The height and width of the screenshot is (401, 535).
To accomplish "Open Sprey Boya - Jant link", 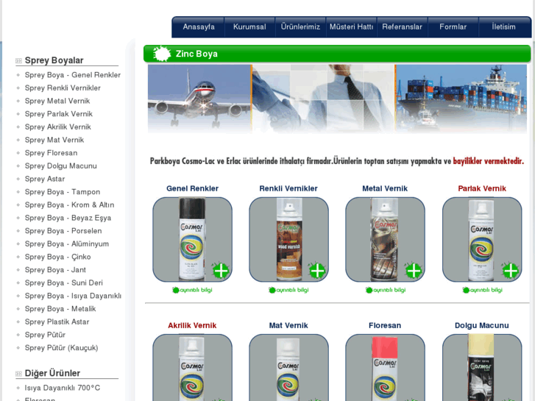I will [55, 269].
